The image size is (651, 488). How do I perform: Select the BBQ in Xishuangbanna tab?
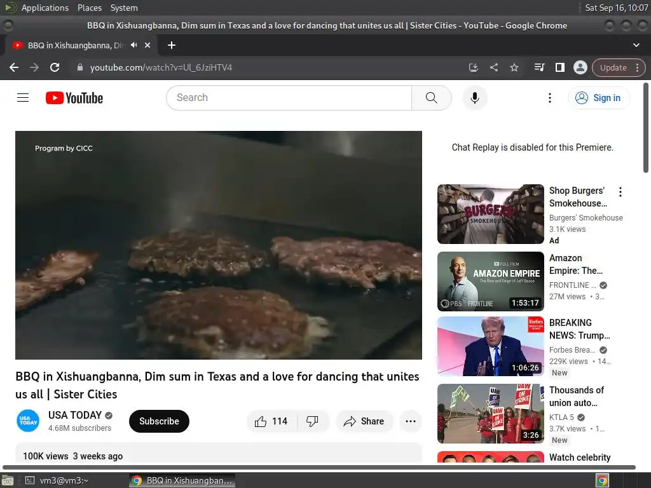click(x=75, y=45)
